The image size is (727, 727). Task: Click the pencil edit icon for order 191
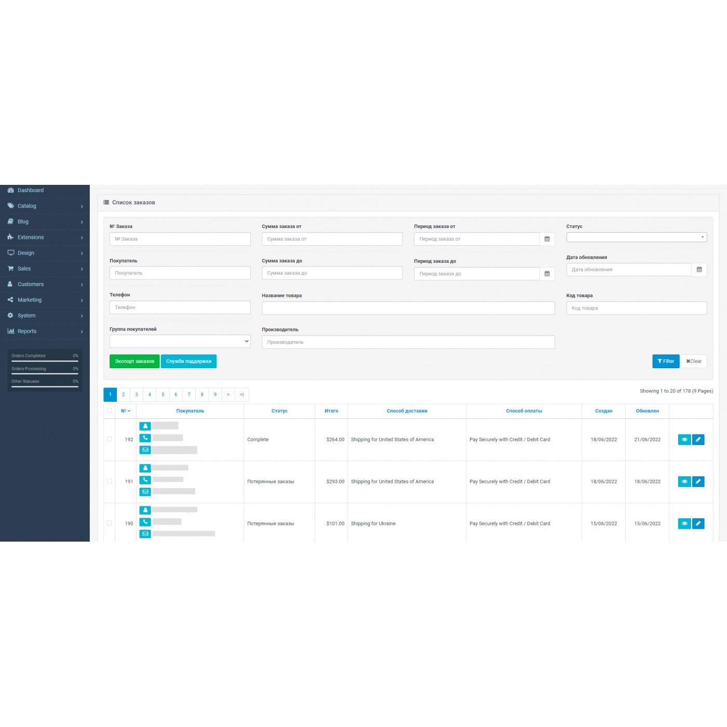tap(698, 482)
